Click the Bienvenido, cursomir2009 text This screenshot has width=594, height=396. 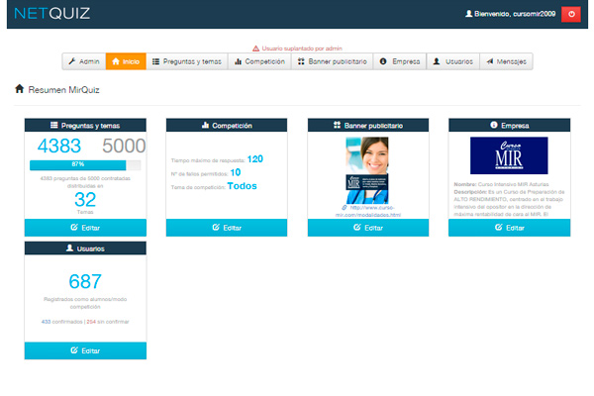515,14
